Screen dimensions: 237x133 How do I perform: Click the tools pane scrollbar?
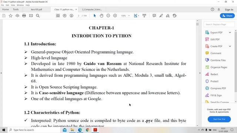point(236,62)
